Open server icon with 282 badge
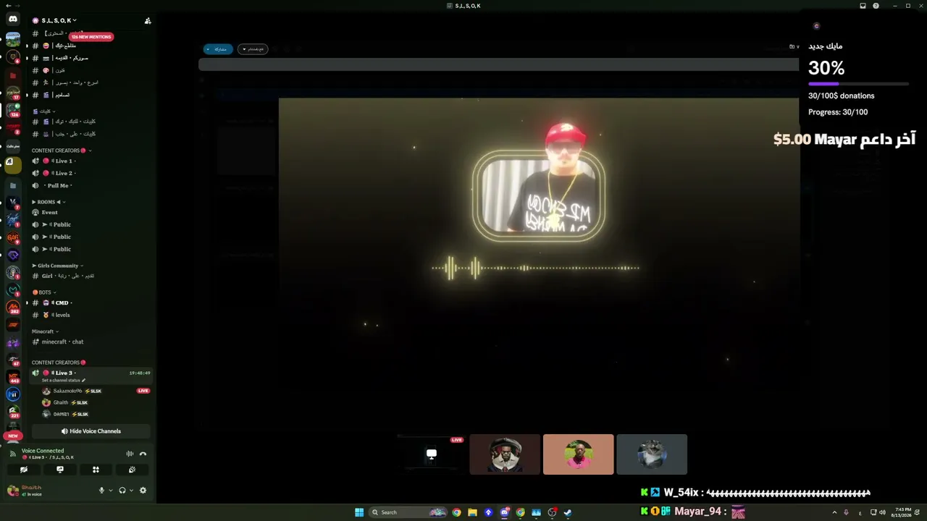 coord(13,308)
